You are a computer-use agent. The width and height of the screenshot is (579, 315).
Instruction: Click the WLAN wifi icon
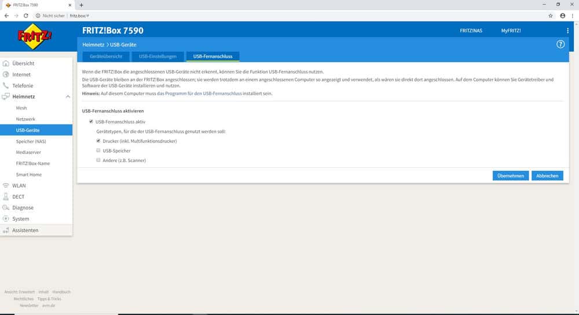pyautogui.click(x=6, y=186)
